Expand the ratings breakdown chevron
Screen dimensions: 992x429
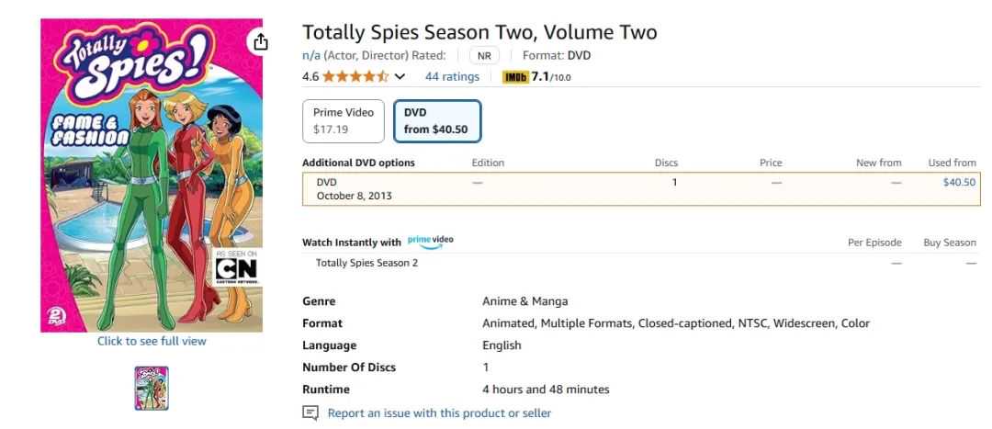(x=400, y=77)
